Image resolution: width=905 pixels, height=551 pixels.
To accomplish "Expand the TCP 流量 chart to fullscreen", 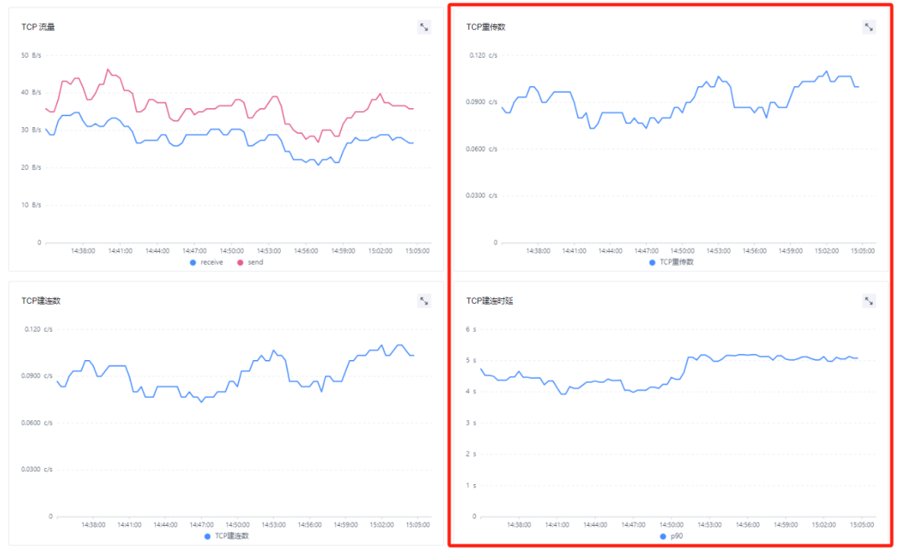I will 424,27.
